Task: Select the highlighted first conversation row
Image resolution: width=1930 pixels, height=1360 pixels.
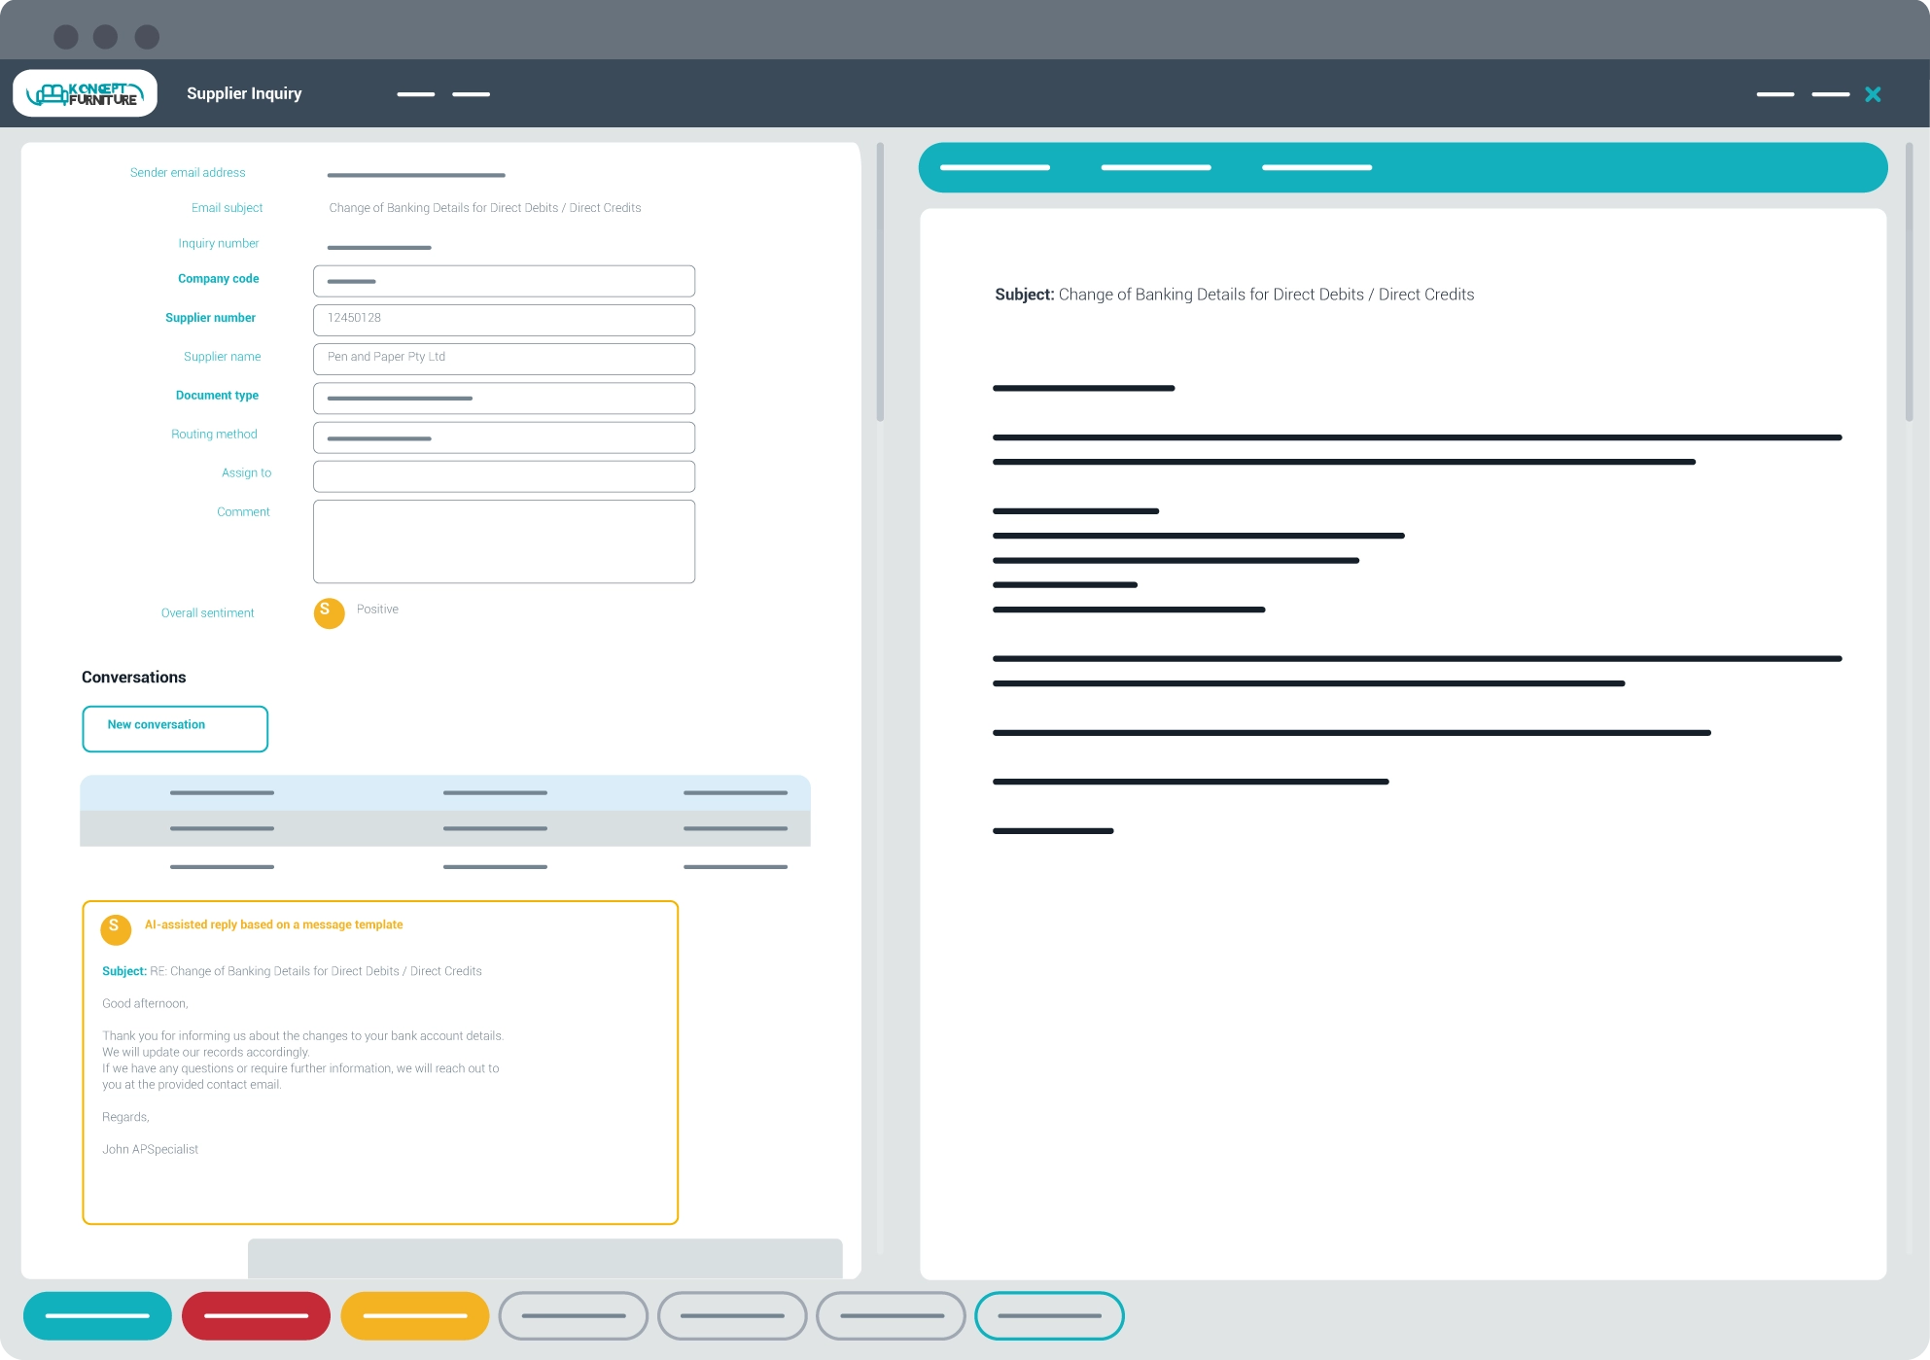Action: coord(444,792)
